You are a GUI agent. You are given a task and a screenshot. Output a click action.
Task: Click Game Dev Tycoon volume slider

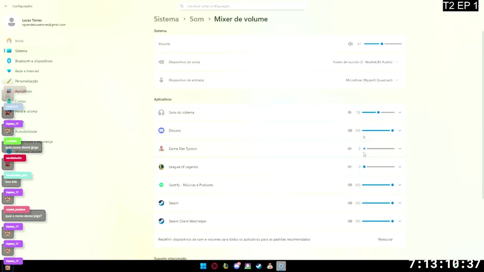coord(378,148)
